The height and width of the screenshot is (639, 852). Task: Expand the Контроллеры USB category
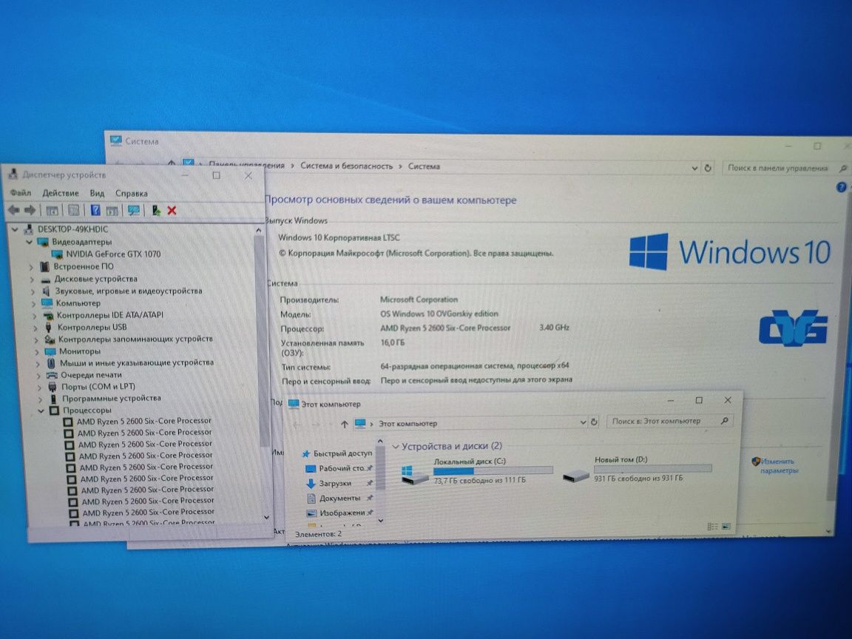[x=35, y=328]
